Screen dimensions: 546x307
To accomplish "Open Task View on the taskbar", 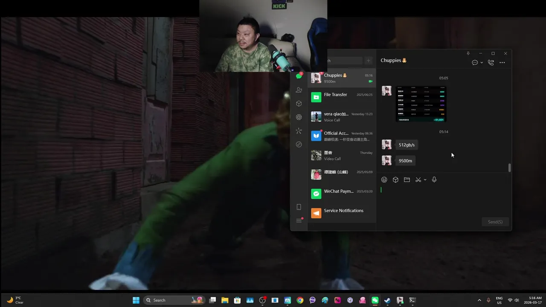I will (x=212, y=300).
